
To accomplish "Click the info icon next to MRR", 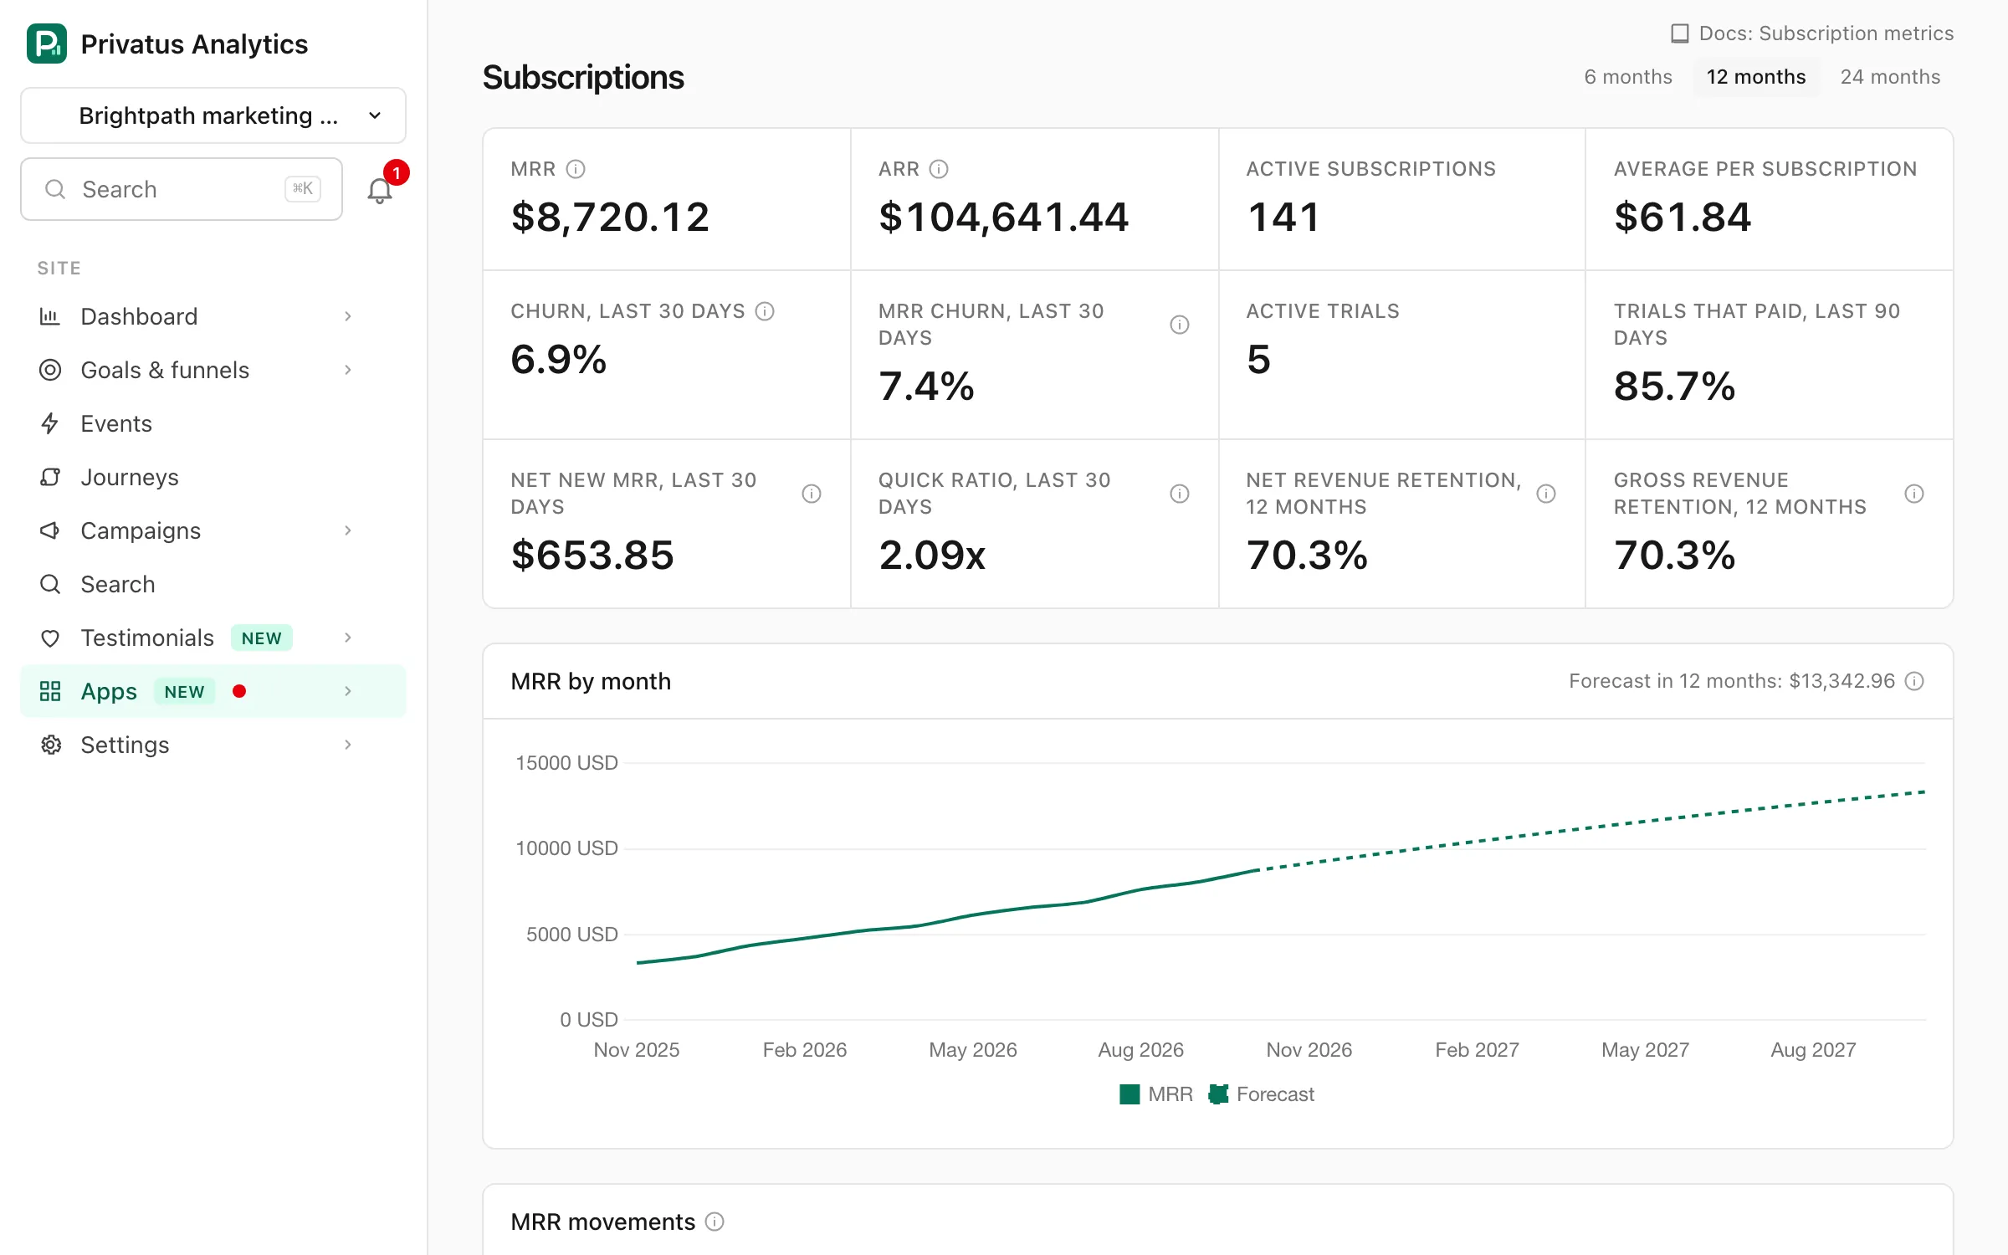I will [x=576, y=169].
